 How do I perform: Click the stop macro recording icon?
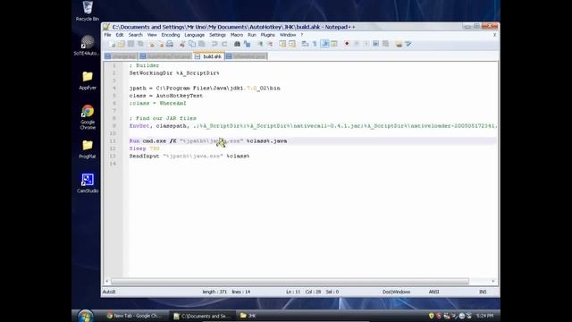357,44
